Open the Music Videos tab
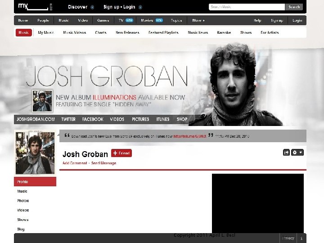 75,32
